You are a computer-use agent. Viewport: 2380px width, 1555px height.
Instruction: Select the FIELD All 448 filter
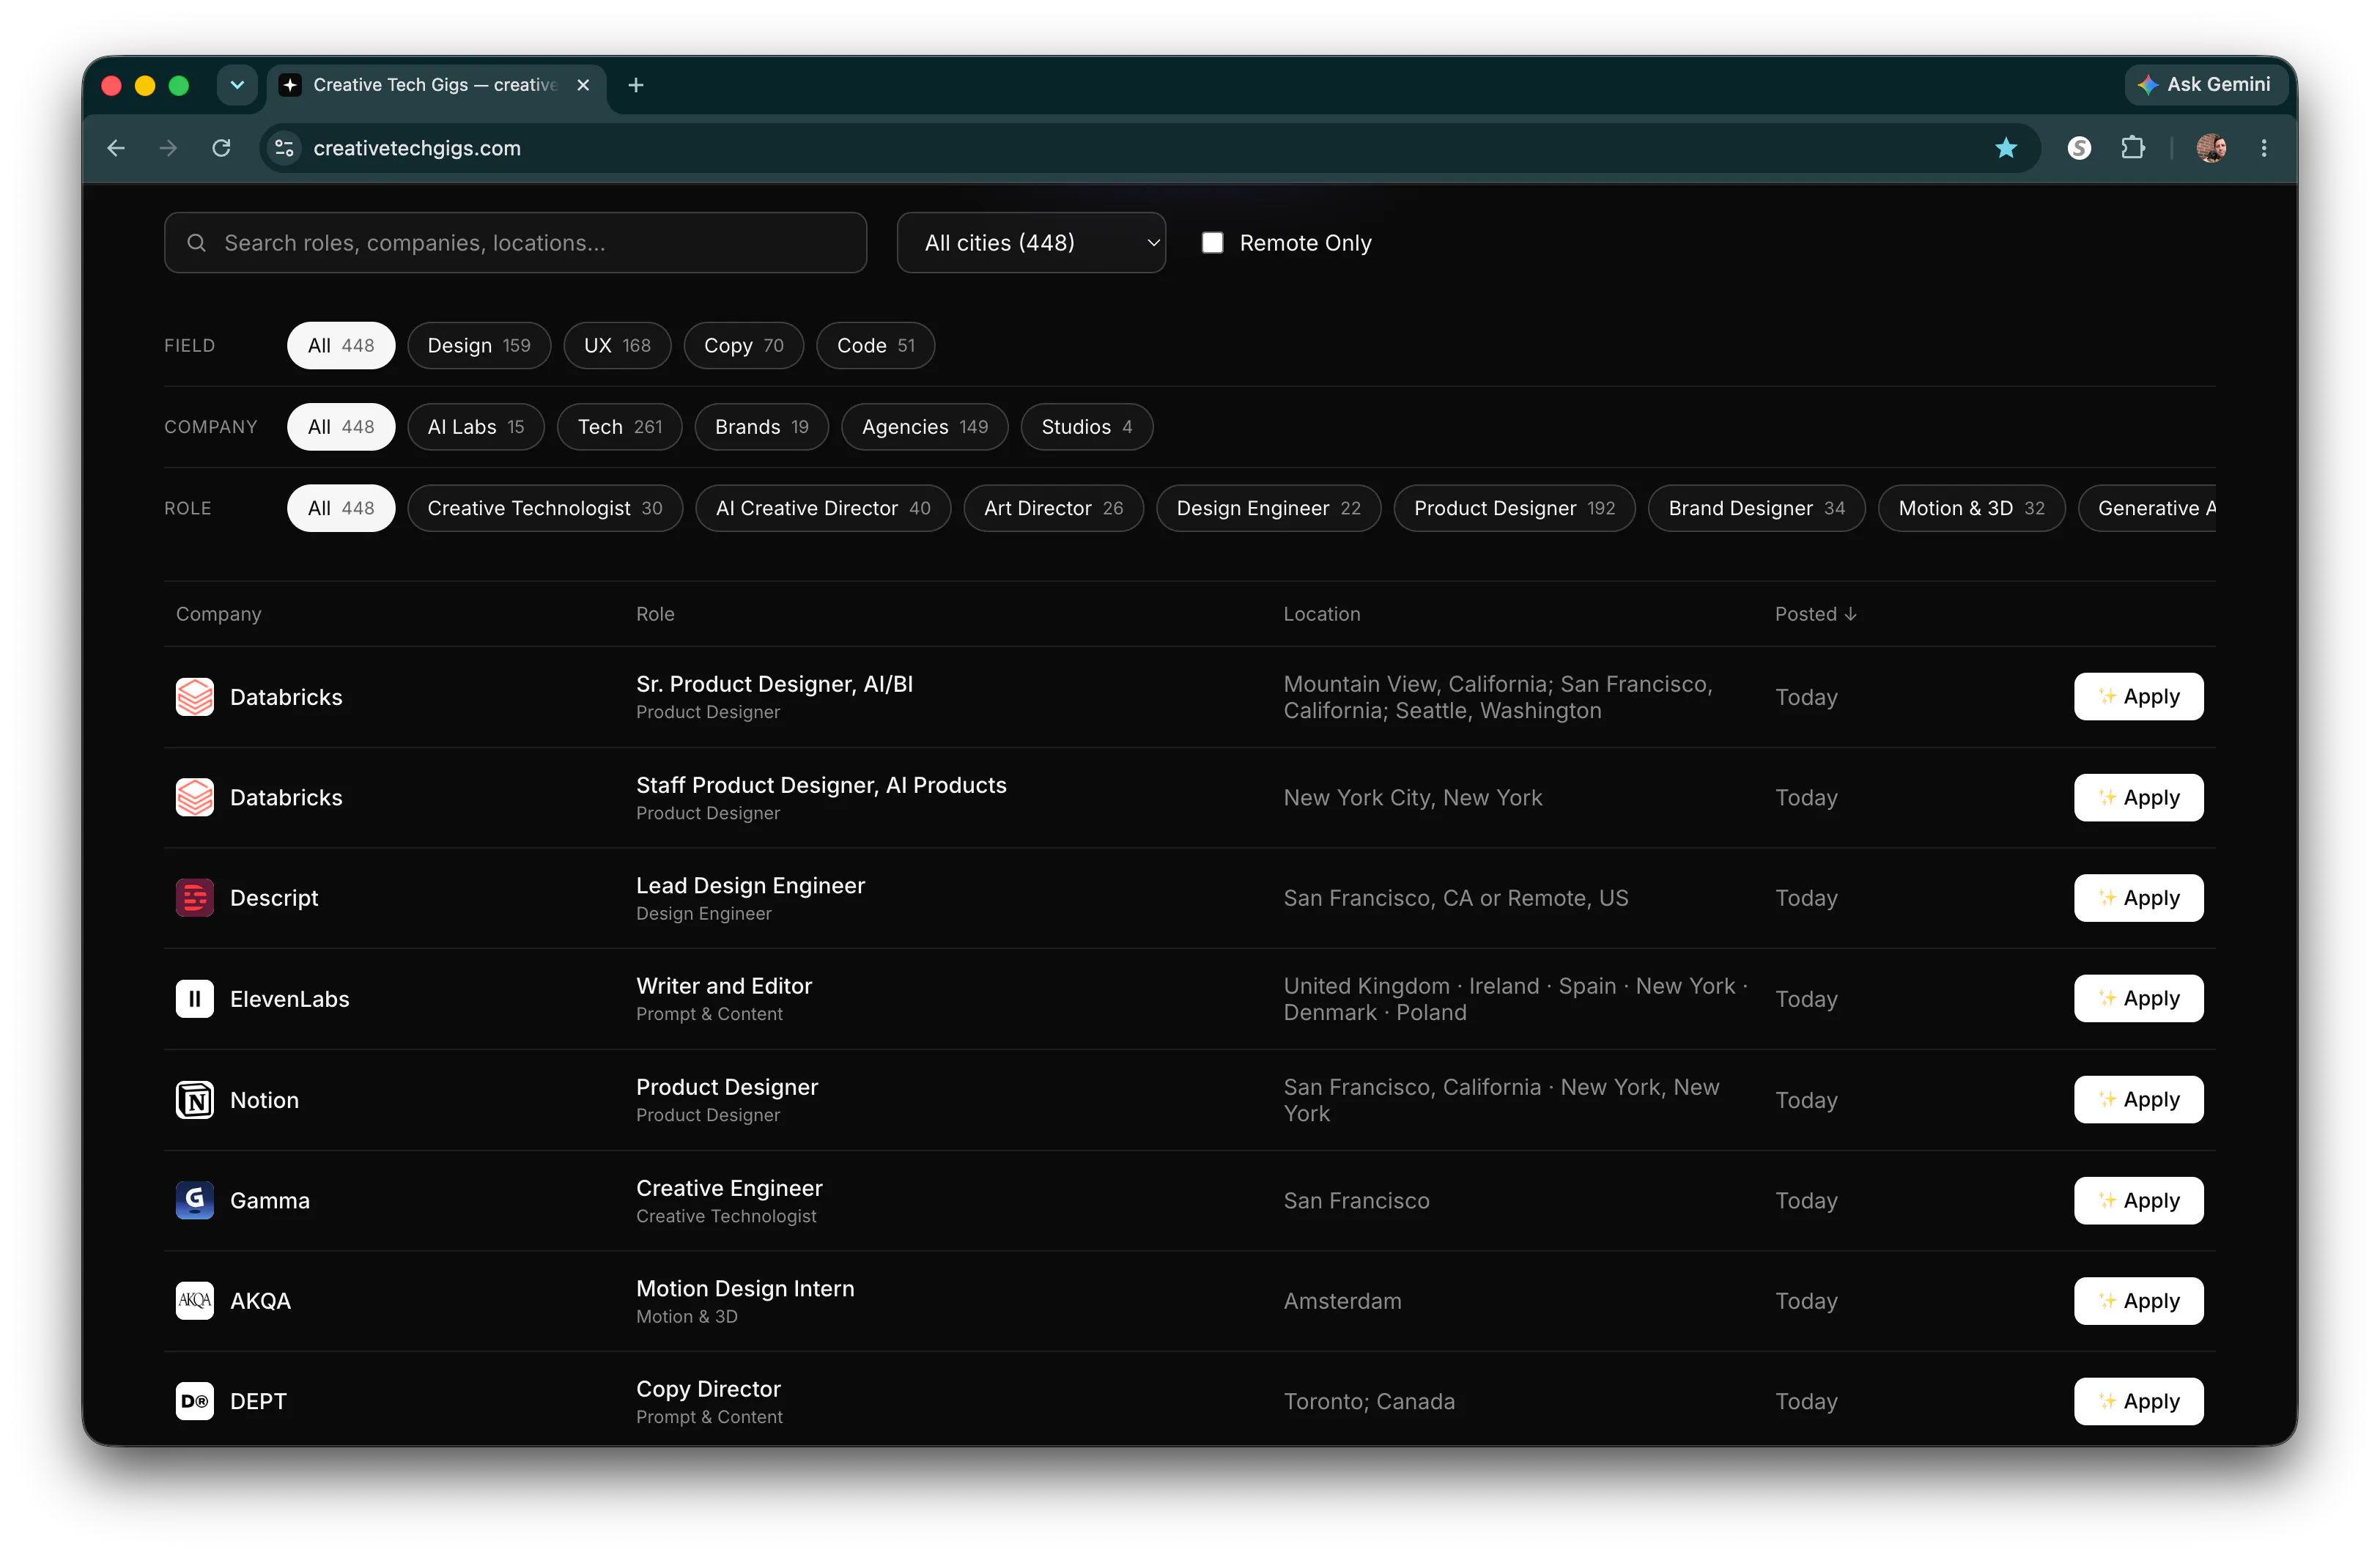341,345
